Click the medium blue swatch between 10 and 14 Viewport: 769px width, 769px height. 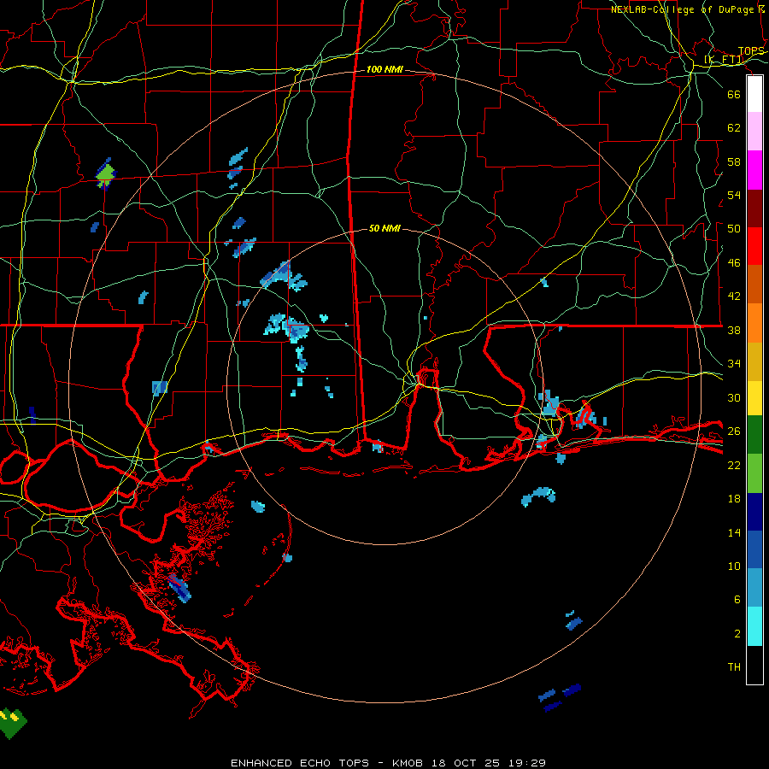pyautogui.click(x=754, y=549)
